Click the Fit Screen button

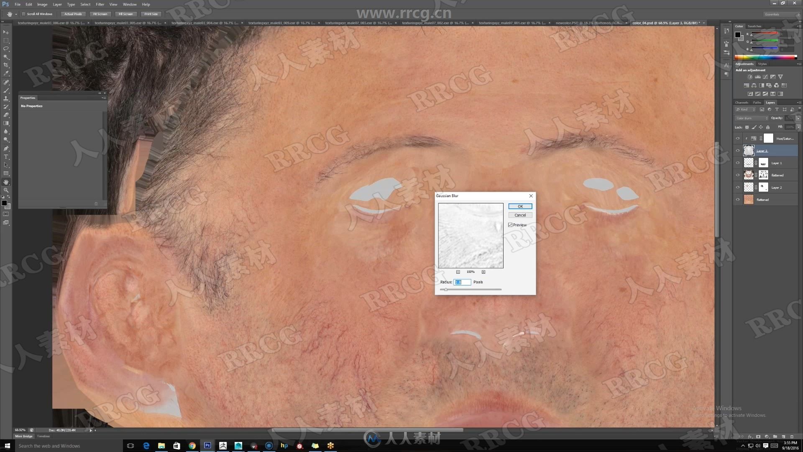pos(100,14)
